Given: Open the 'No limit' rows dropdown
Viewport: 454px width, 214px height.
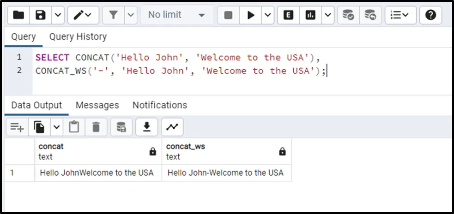Looking at the screenshot, I should coord(176,15).
